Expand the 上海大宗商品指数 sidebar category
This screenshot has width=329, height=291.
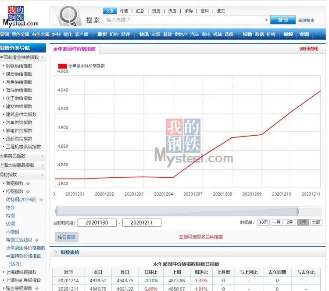click(42, 165)
